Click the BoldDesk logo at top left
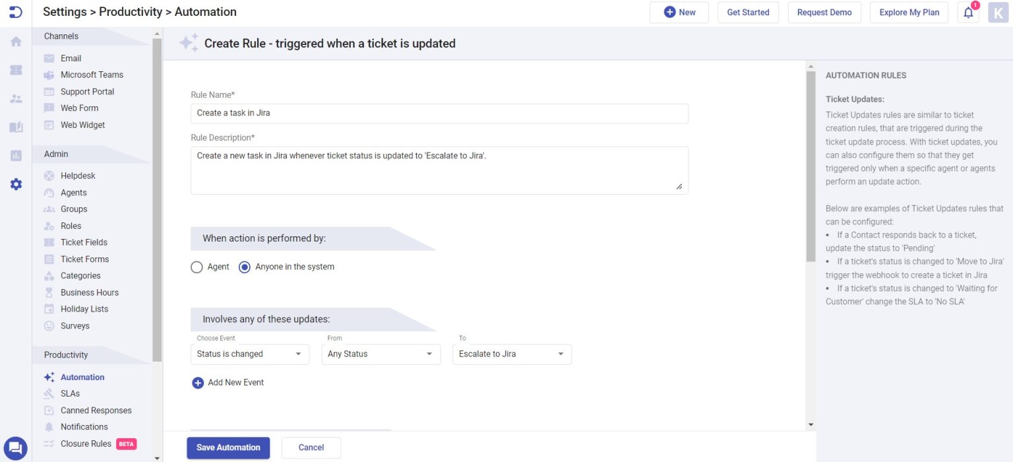Viewport: 1013px width, 462px height. click(x=15, y=12)
